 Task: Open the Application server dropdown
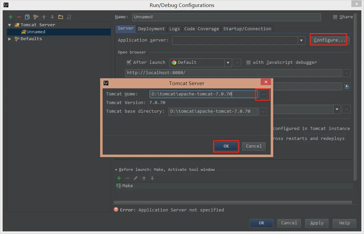[x=301, y=41]
